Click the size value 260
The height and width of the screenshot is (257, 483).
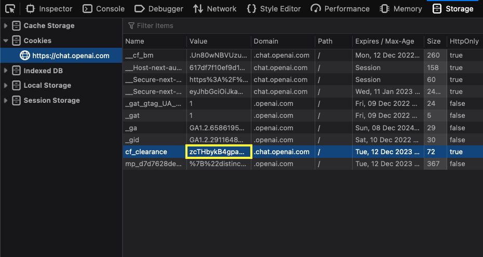[x=433, y=56]
